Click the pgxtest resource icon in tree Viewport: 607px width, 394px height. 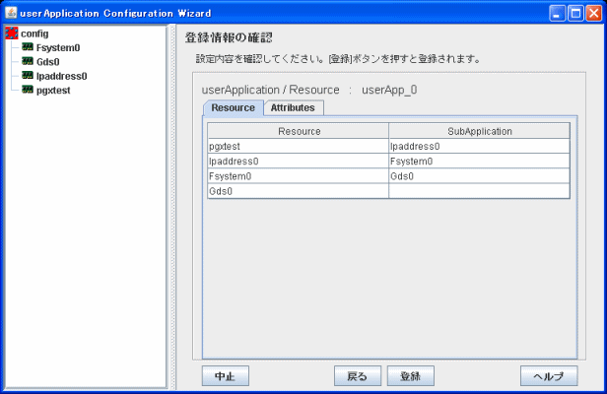click(x=28, y=90)
